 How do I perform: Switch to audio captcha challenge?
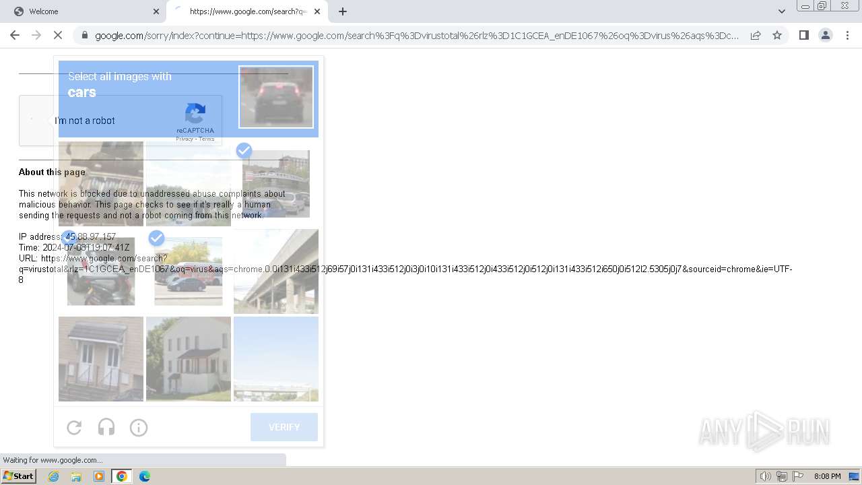(106, 427)
